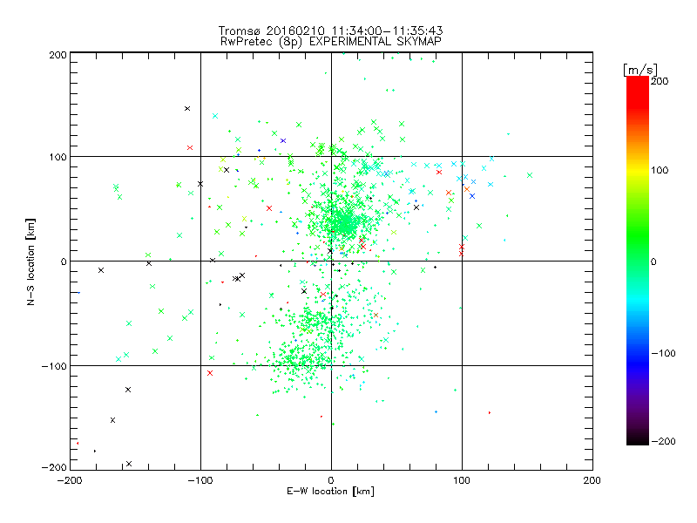Click the x-axis tick label '-100'
Viewport: 697px width, 523px height.
[200, 480]
